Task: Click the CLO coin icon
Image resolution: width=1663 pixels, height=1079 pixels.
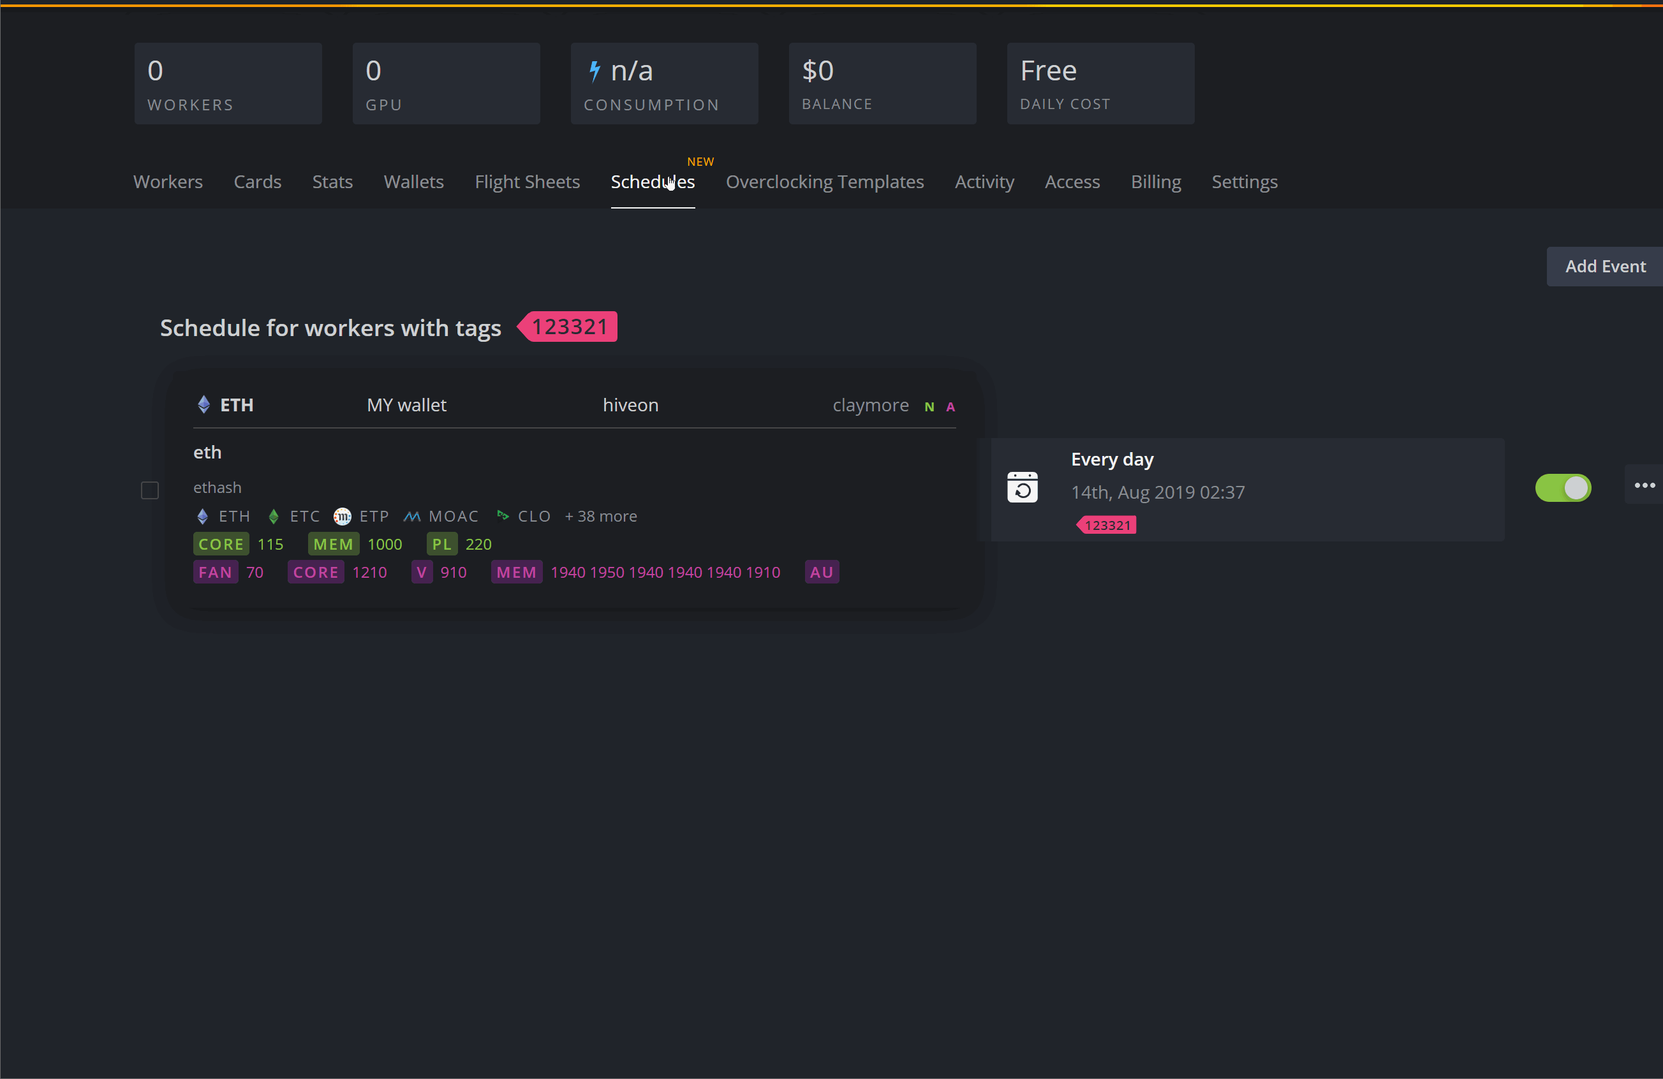Action: coord(503,515)
